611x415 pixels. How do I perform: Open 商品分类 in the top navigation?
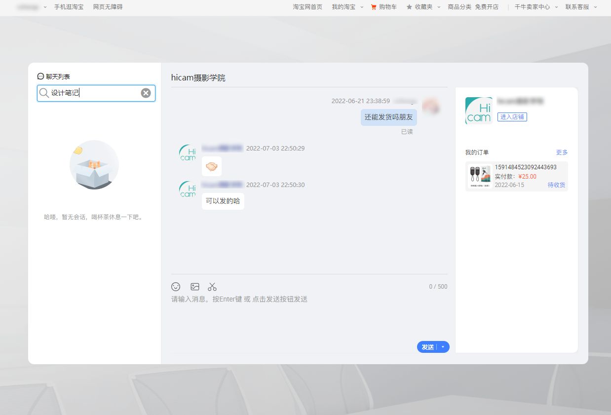click(459, 7)
